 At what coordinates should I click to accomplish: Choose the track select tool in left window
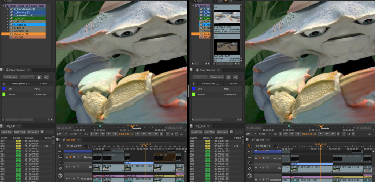click(x=60, y=152)
